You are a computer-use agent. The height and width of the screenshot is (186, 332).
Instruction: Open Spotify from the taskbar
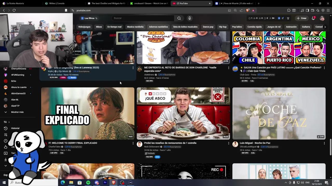(x=88, y=183)
